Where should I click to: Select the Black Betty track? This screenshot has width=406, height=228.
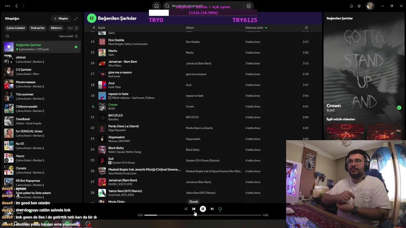point(116,148)
